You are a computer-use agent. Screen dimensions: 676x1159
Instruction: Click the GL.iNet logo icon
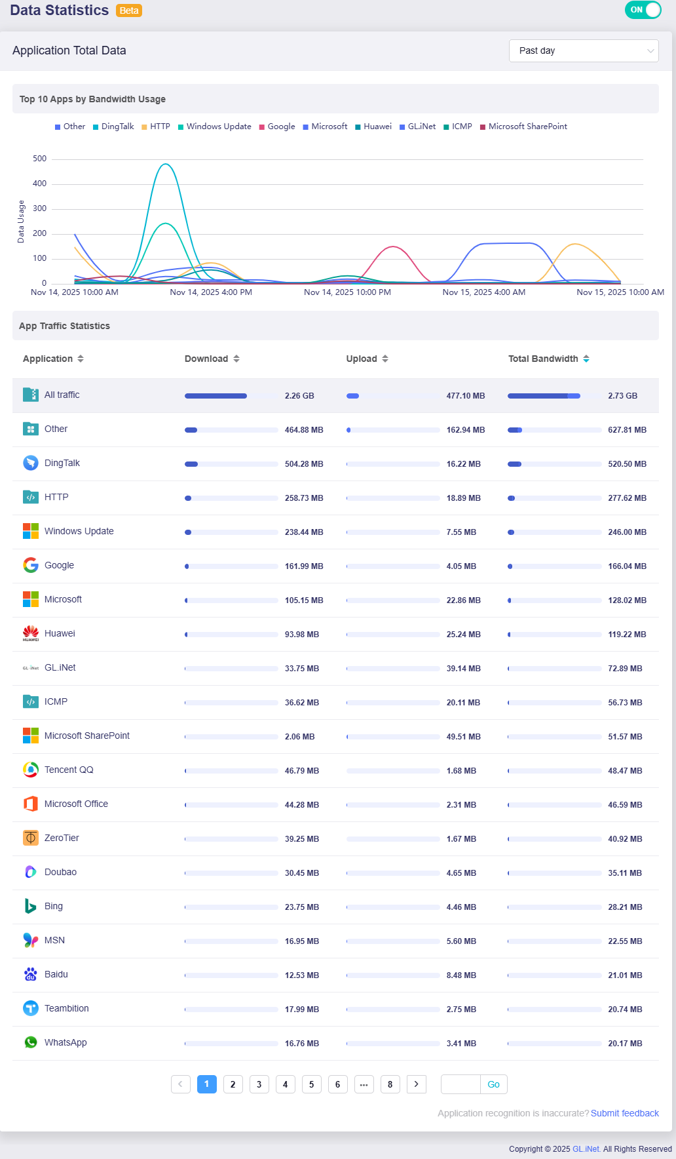[x=31, y=667]
